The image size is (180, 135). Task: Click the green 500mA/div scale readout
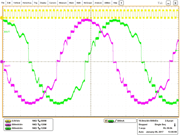17,128
